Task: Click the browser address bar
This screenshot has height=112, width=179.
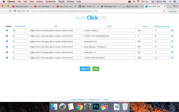Action: 89,11
